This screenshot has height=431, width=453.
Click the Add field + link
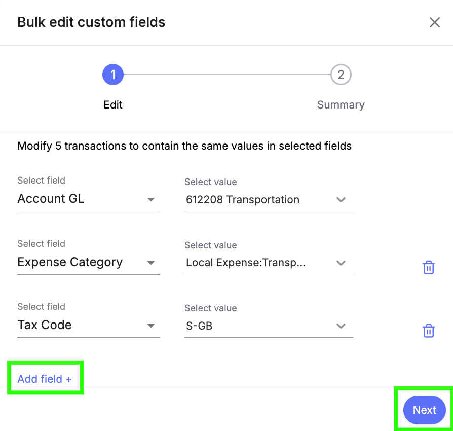(x=45, y=379)
